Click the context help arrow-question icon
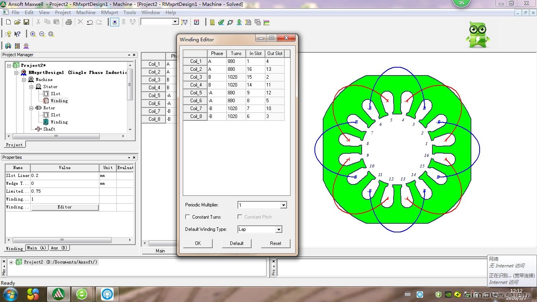The image size is (537, 302). (17, 34)
